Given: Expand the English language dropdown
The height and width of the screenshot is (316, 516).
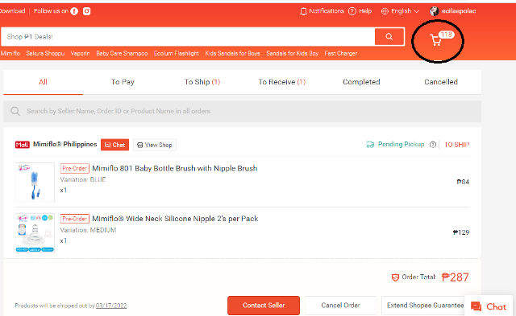Looking at the screenshot, I should (x=400, y=11).
